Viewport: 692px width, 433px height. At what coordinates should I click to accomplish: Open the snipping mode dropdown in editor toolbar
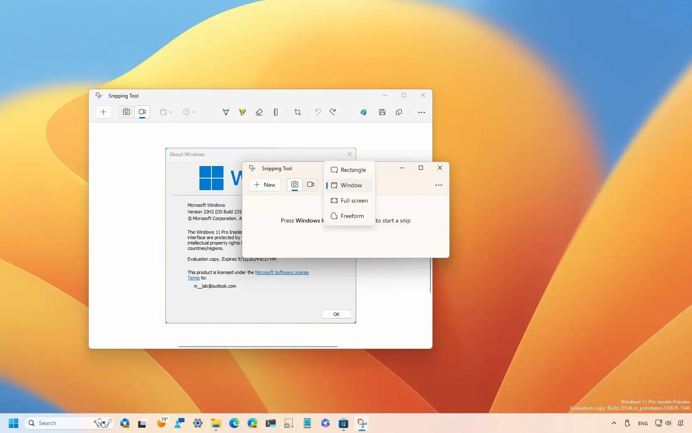pos(165,112)
